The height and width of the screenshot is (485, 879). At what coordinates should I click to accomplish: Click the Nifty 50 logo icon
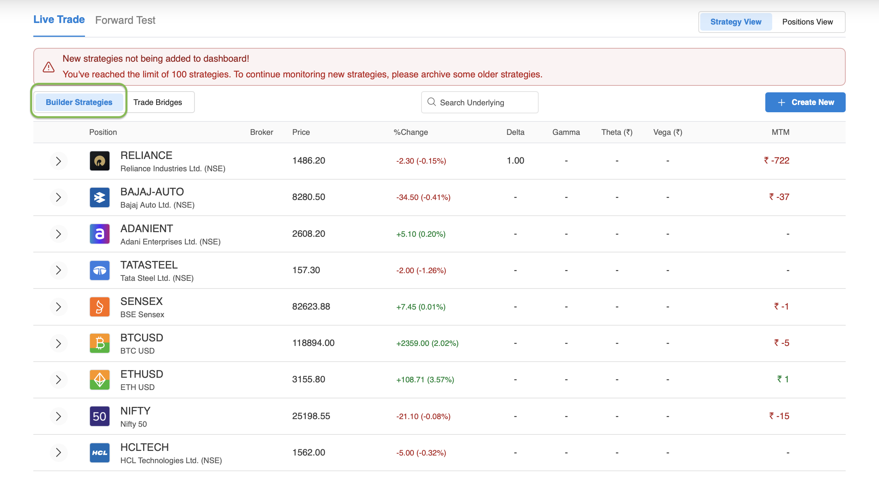pos(100,416)
